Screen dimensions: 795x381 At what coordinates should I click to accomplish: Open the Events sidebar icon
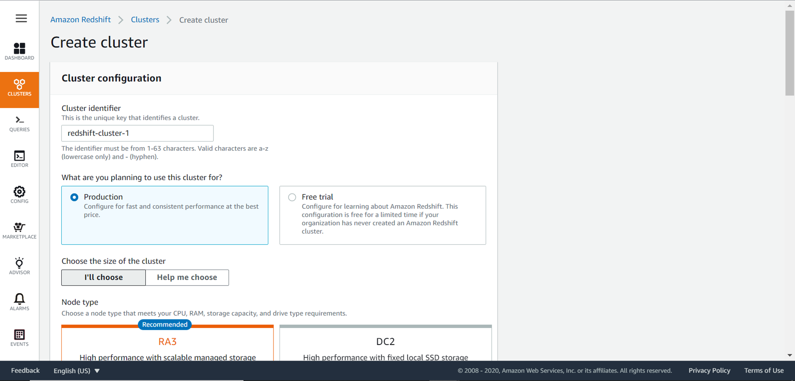tap(19, 338)
